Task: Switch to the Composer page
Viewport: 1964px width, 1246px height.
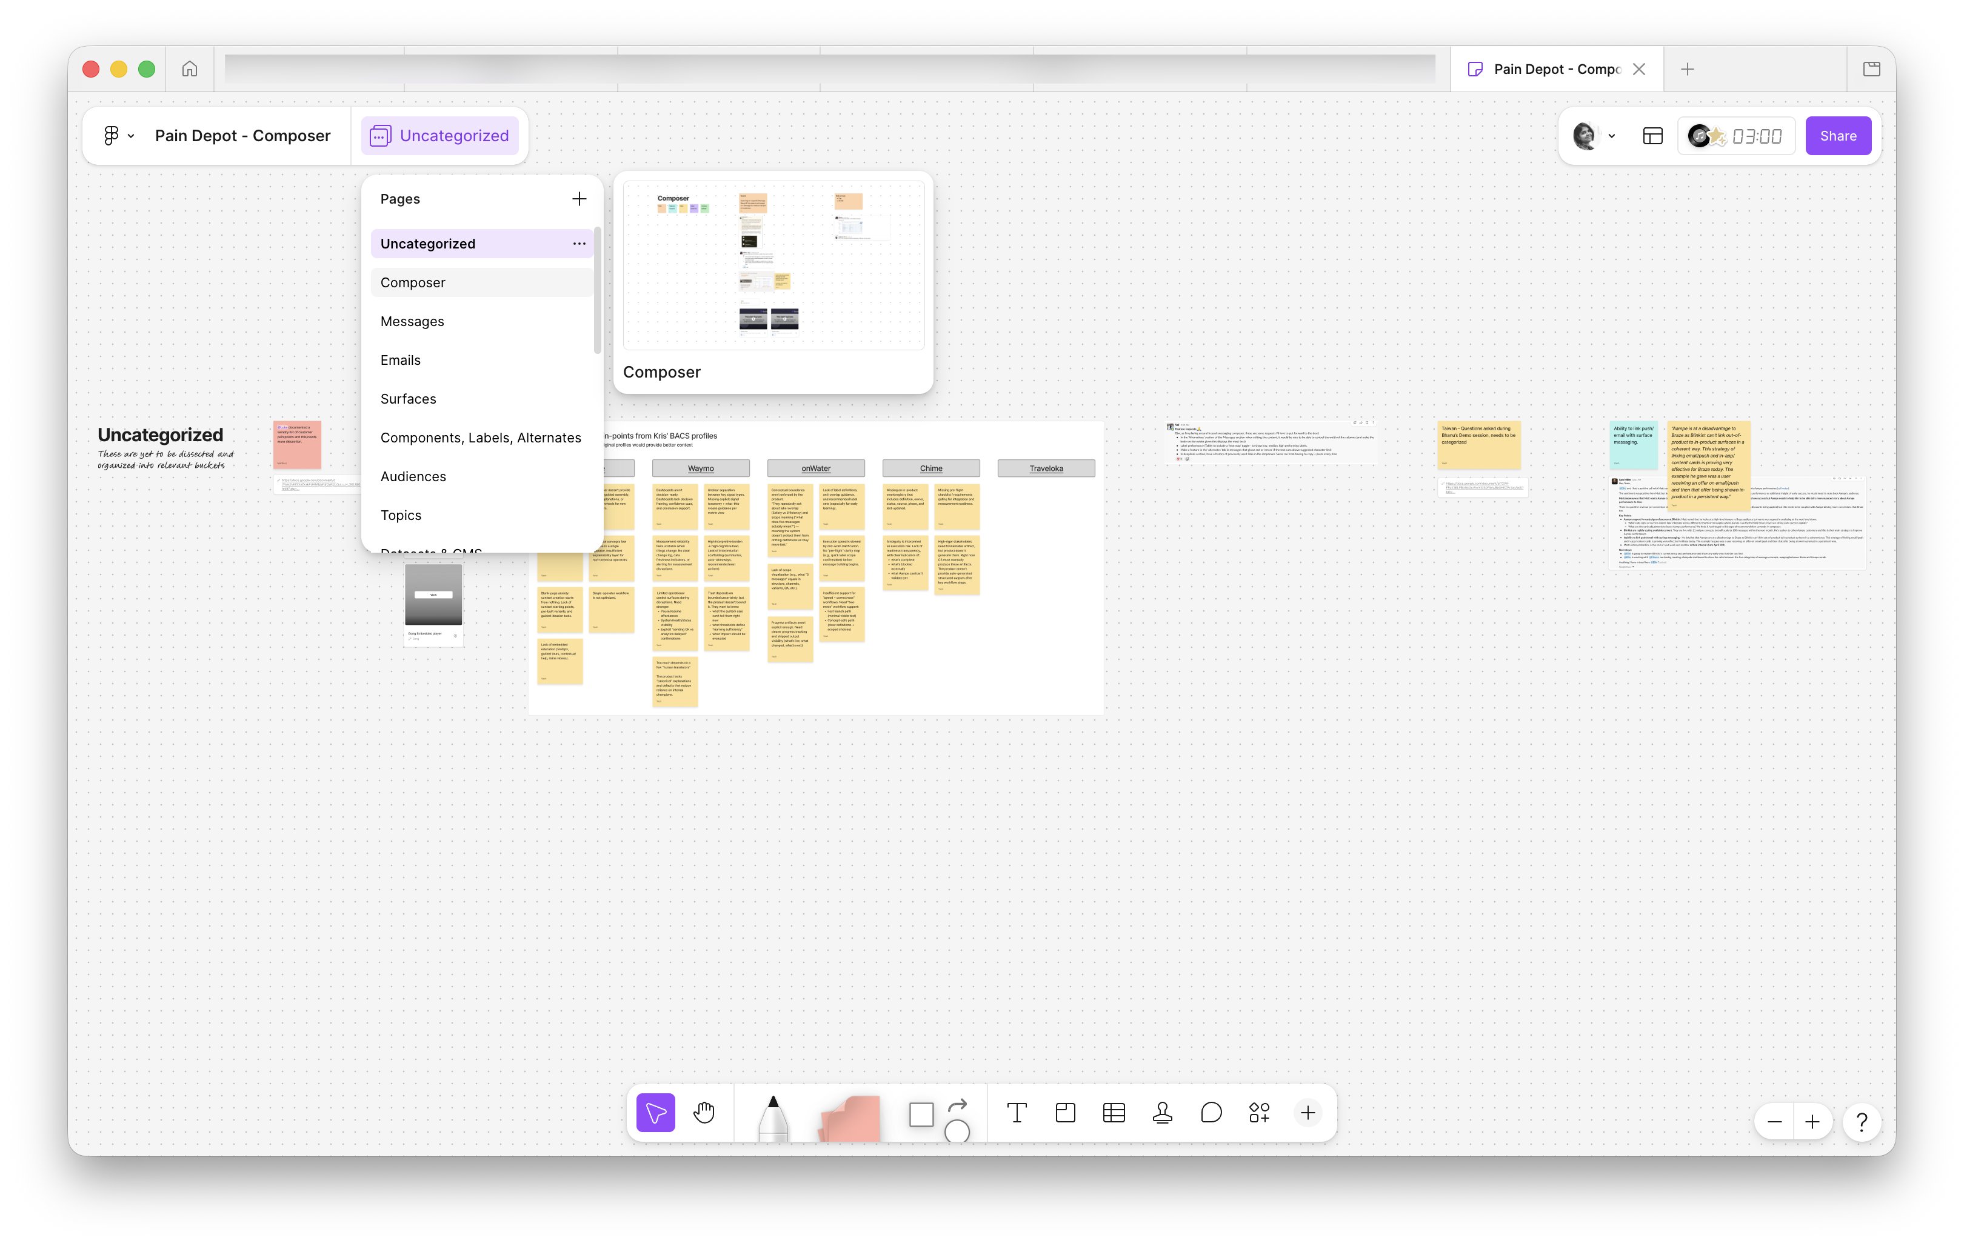Action: (481, 282)
